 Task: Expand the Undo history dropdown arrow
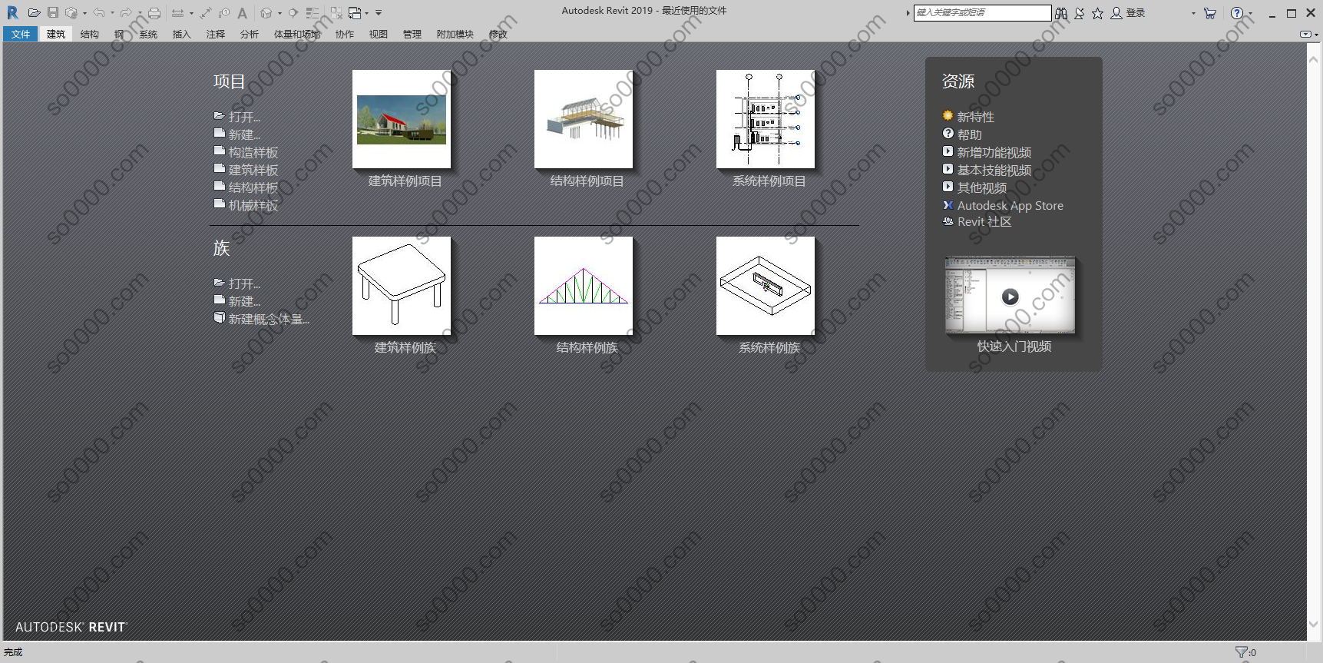(x=112, y=13)
